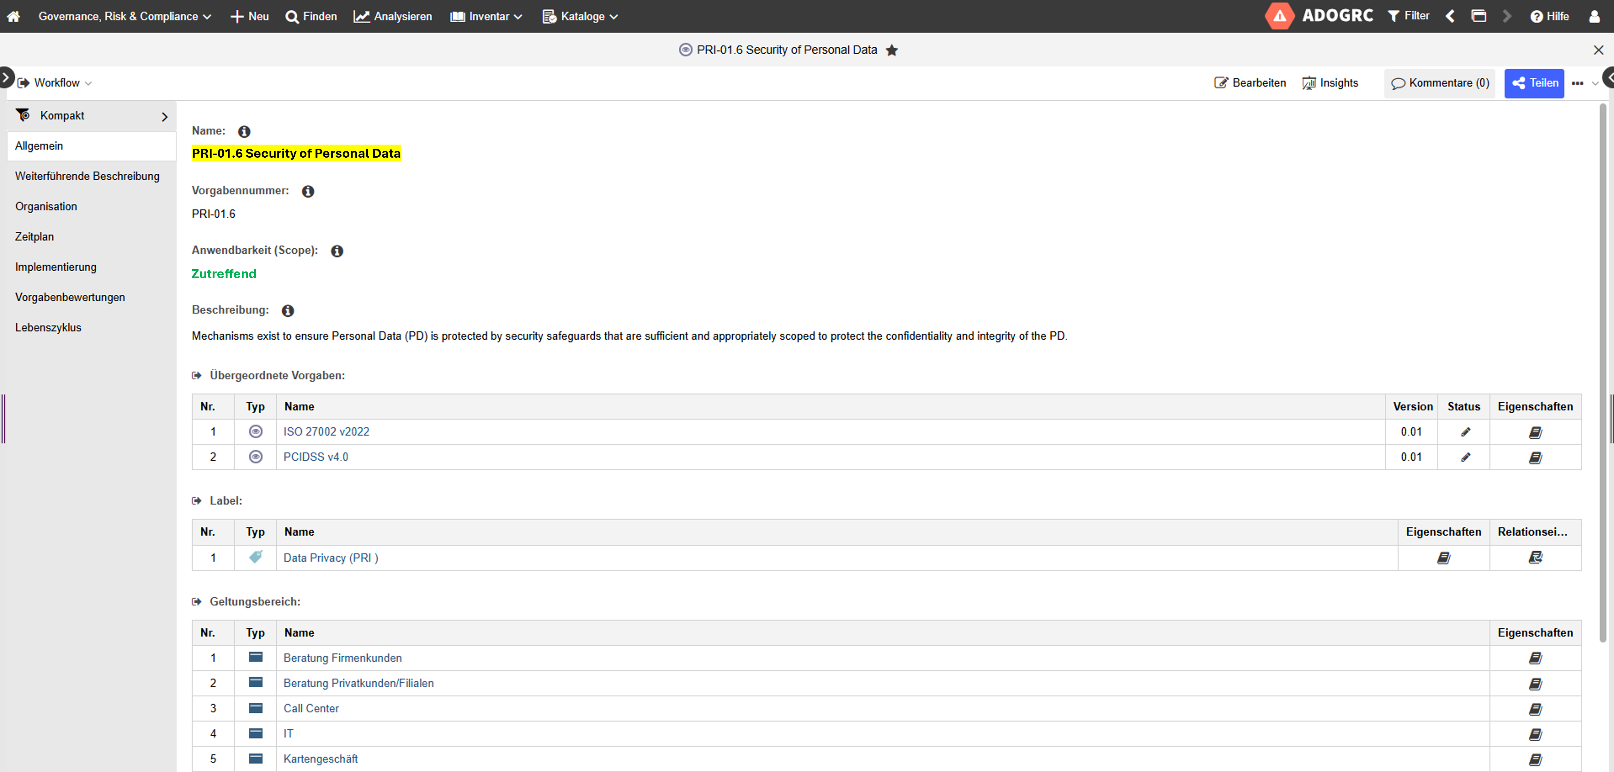Screen dimensions: 1614x772
Task: Open properties of Beratung Privatkunden/Filialen
Action: click(x=1535, y=684)
